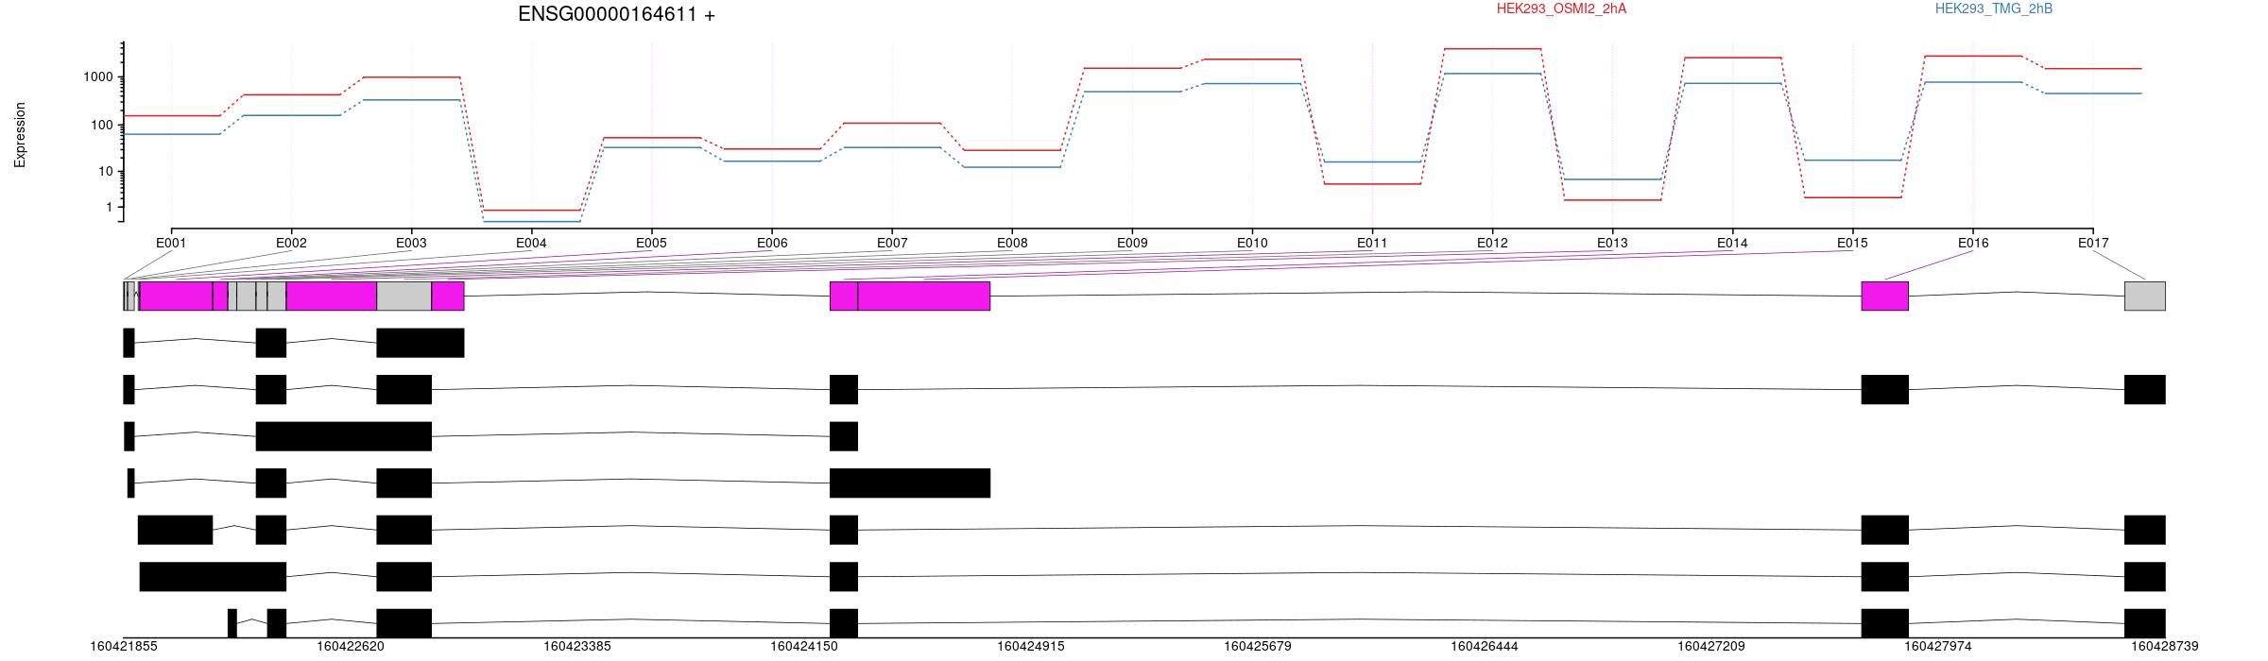Click the gene title ENSG00000164611 +

pos(616,14)
